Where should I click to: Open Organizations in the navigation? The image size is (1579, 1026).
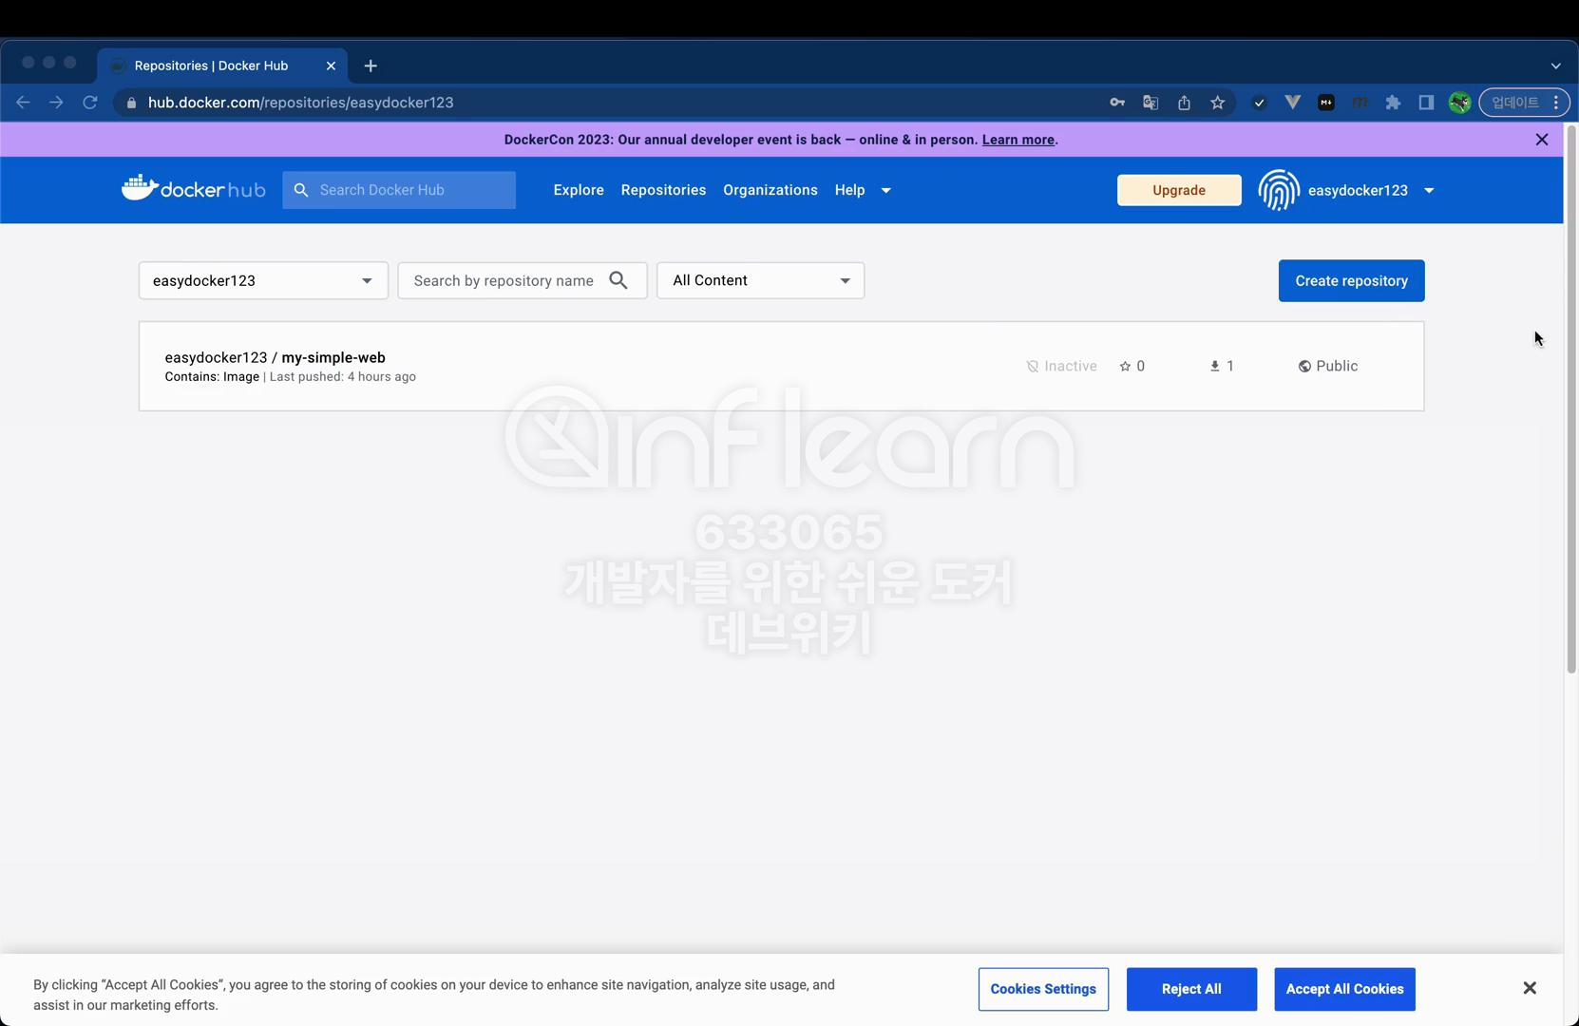770,190
